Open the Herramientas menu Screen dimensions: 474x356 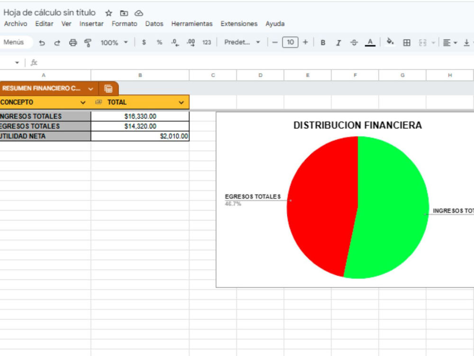(x=192, y=24)
